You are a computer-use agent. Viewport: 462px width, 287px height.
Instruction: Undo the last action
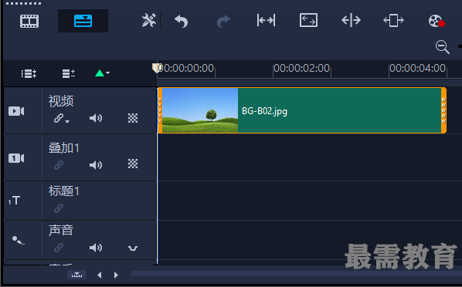click(x=182, y=21)
